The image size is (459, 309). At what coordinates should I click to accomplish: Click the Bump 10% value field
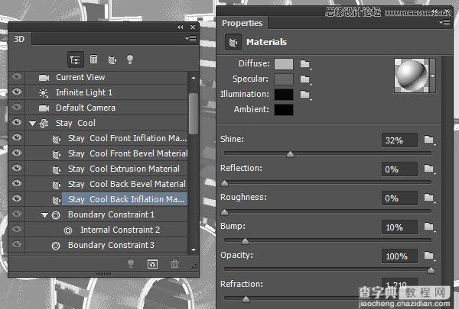click(399, 227)
